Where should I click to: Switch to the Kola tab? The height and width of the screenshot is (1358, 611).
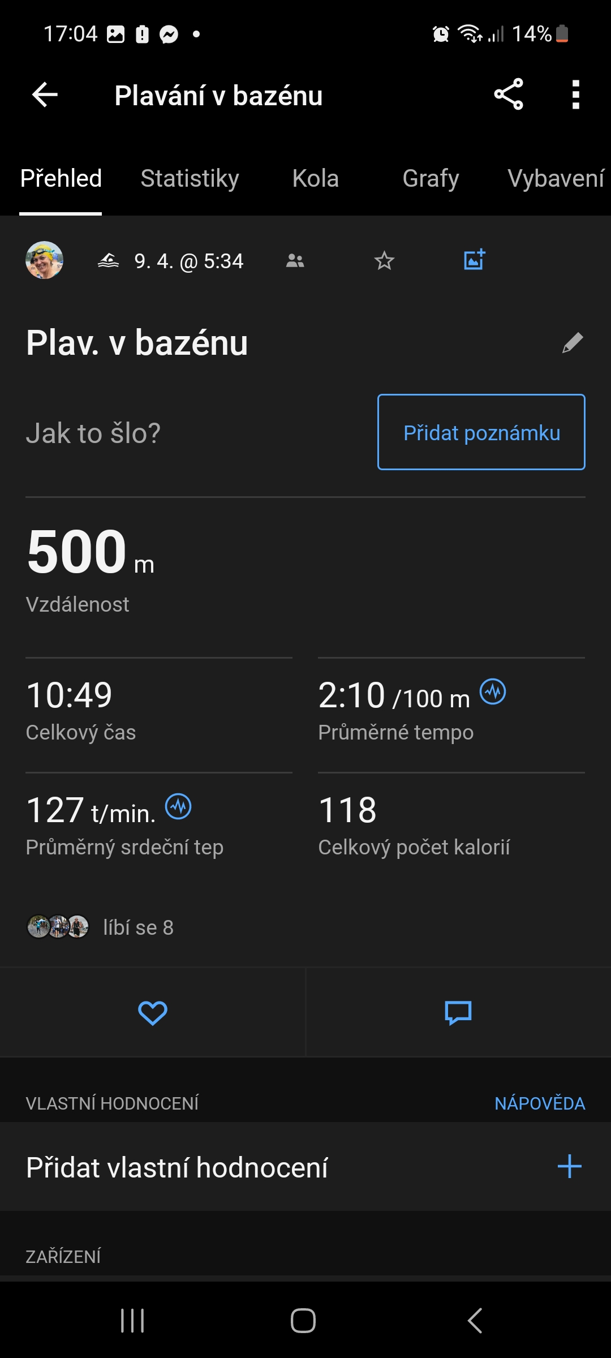pyautogui.click(x=315, y=179)
